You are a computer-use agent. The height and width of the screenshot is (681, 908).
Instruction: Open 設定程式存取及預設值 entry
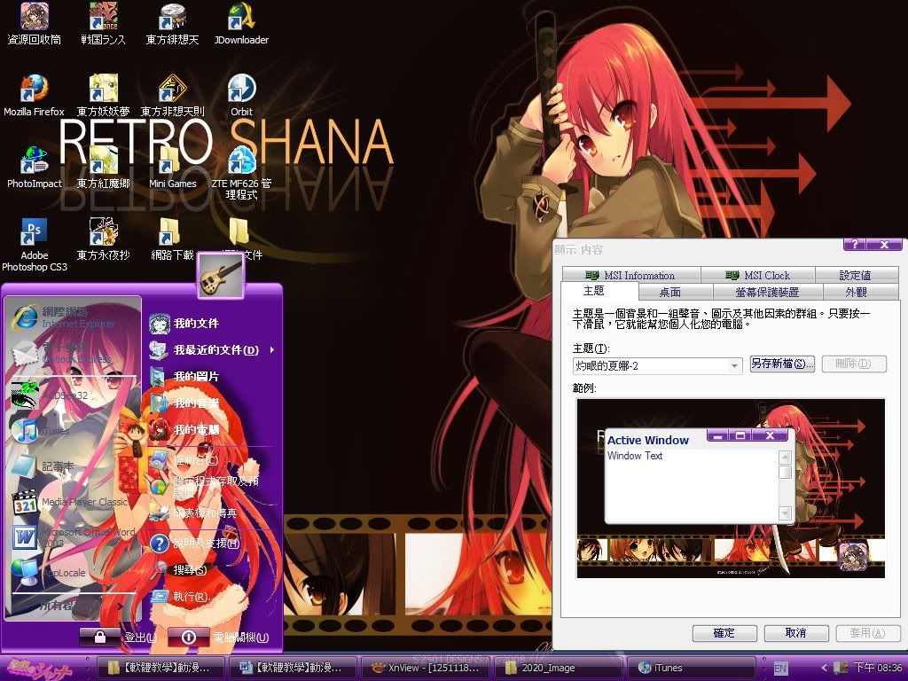tap(211, 487)
